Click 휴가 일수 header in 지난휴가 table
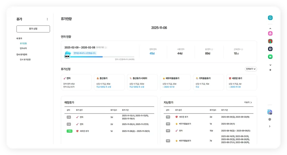The height and width of the screenshot is (155, 287). tap(213, 110)
